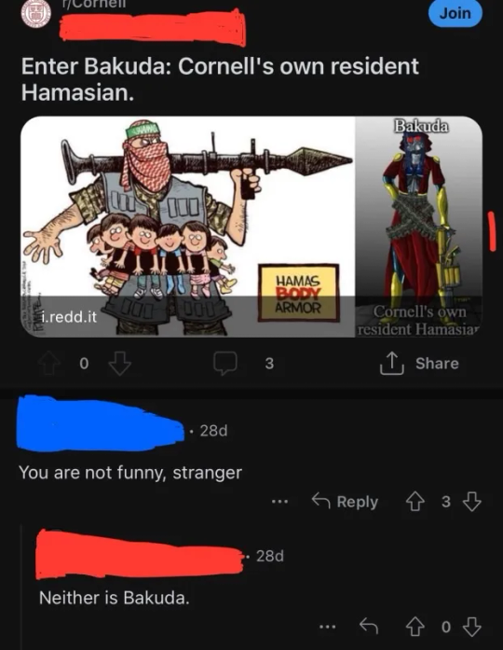503x650 pixels.
Task: Open the Hamas Body Armor cartoon image
Action: click(x=188, y=227)
